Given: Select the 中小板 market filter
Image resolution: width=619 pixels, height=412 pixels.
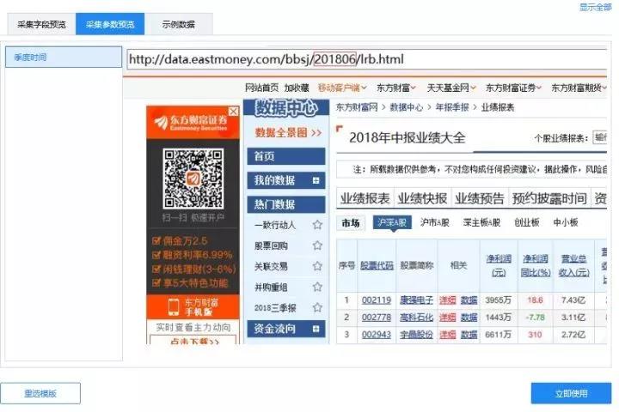Looking at the screenshot, I should point(566,222).
